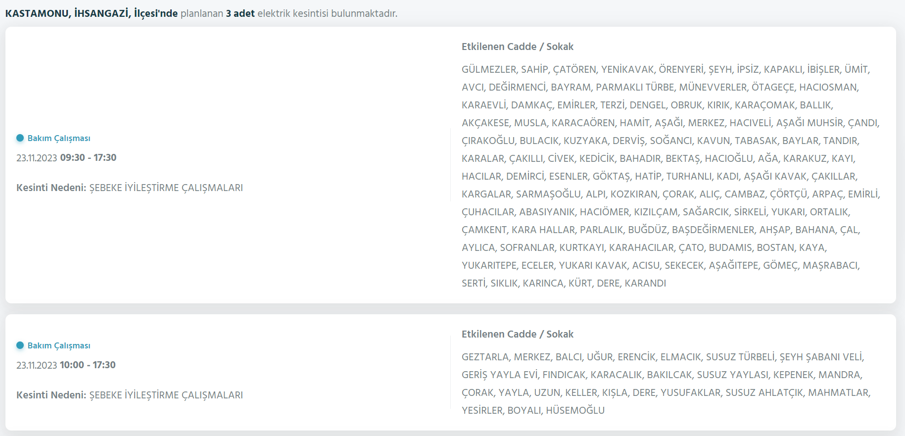This screenshot has height=436, width=905.
Task: Click KARANDI at the end of the first list
Action: 645,283
